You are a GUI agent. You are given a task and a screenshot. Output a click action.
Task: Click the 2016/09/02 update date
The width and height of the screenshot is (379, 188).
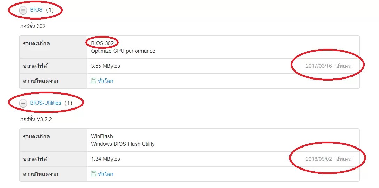pos(319,159)
